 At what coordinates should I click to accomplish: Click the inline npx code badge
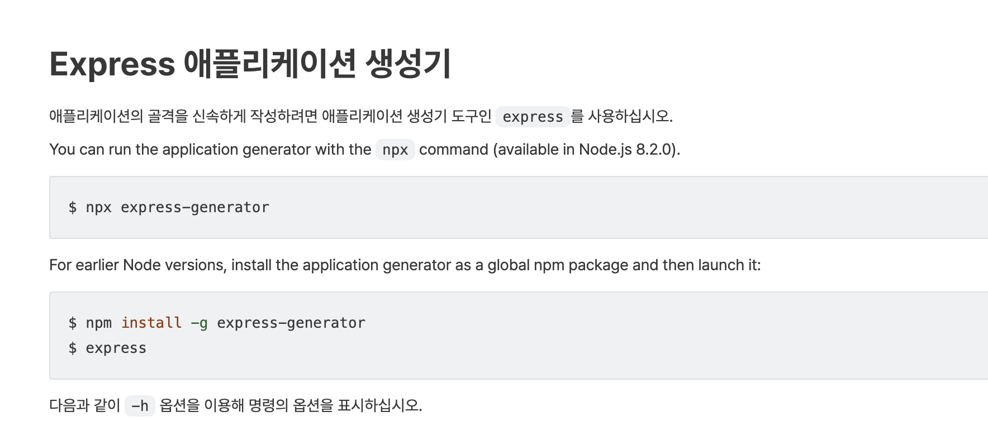tap(395, 150)
